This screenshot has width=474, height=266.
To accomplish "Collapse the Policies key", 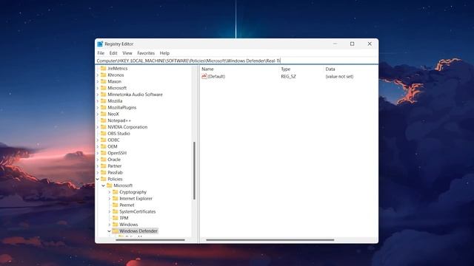I will [98, 179].
